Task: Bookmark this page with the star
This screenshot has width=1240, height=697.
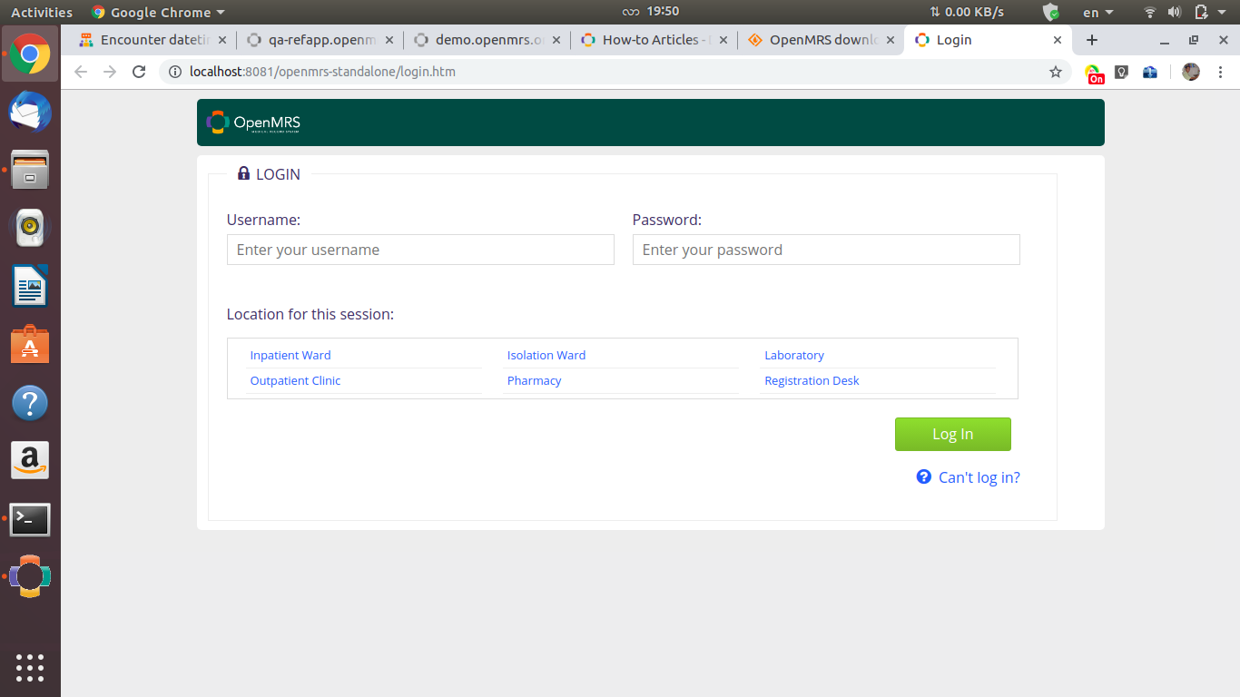Action: click(1055, 72)
